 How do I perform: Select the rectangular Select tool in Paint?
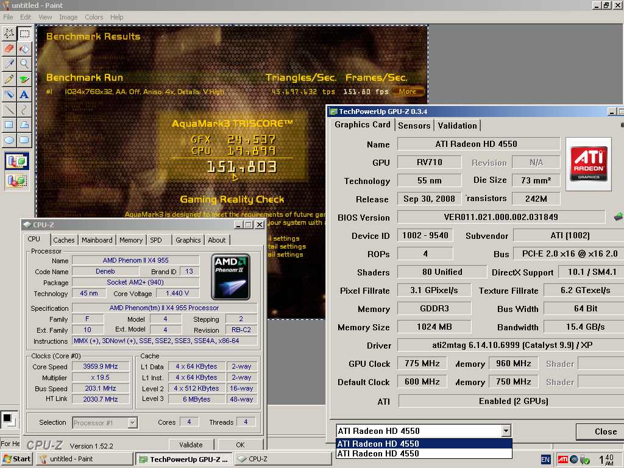pos(24,34)
